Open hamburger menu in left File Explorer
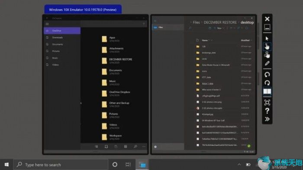This screenshot has height=170, width=303. [x=47, y=24]
